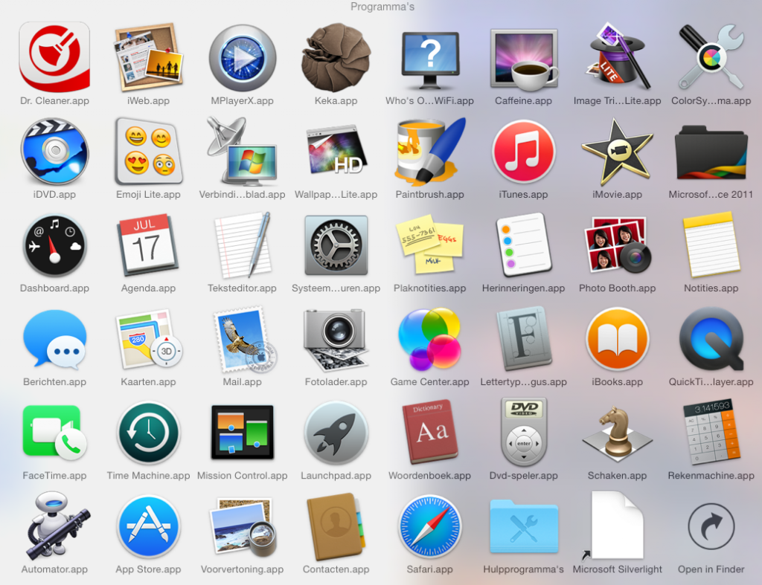The height and width of the screenshot is (585, 762).
Task: Open Paintbrush.app
Action: coord(429,150)
